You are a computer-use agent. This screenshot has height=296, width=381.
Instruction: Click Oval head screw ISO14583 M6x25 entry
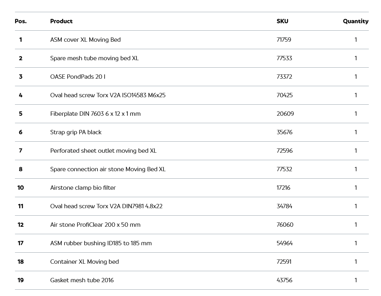pyautogui.click(x=108, y=95)
